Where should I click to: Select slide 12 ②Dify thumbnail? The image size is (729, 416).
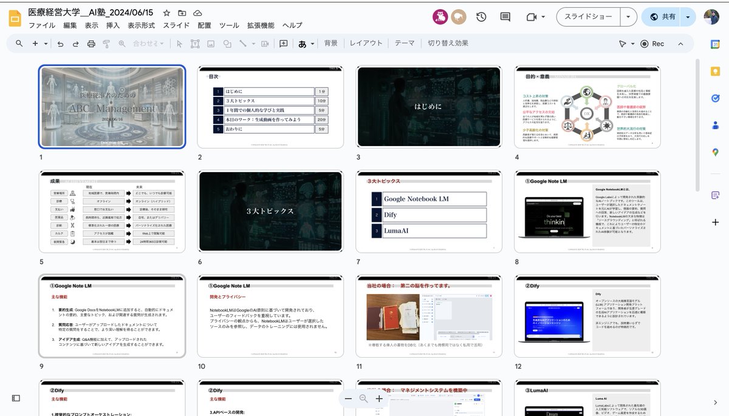click(587, 316)
